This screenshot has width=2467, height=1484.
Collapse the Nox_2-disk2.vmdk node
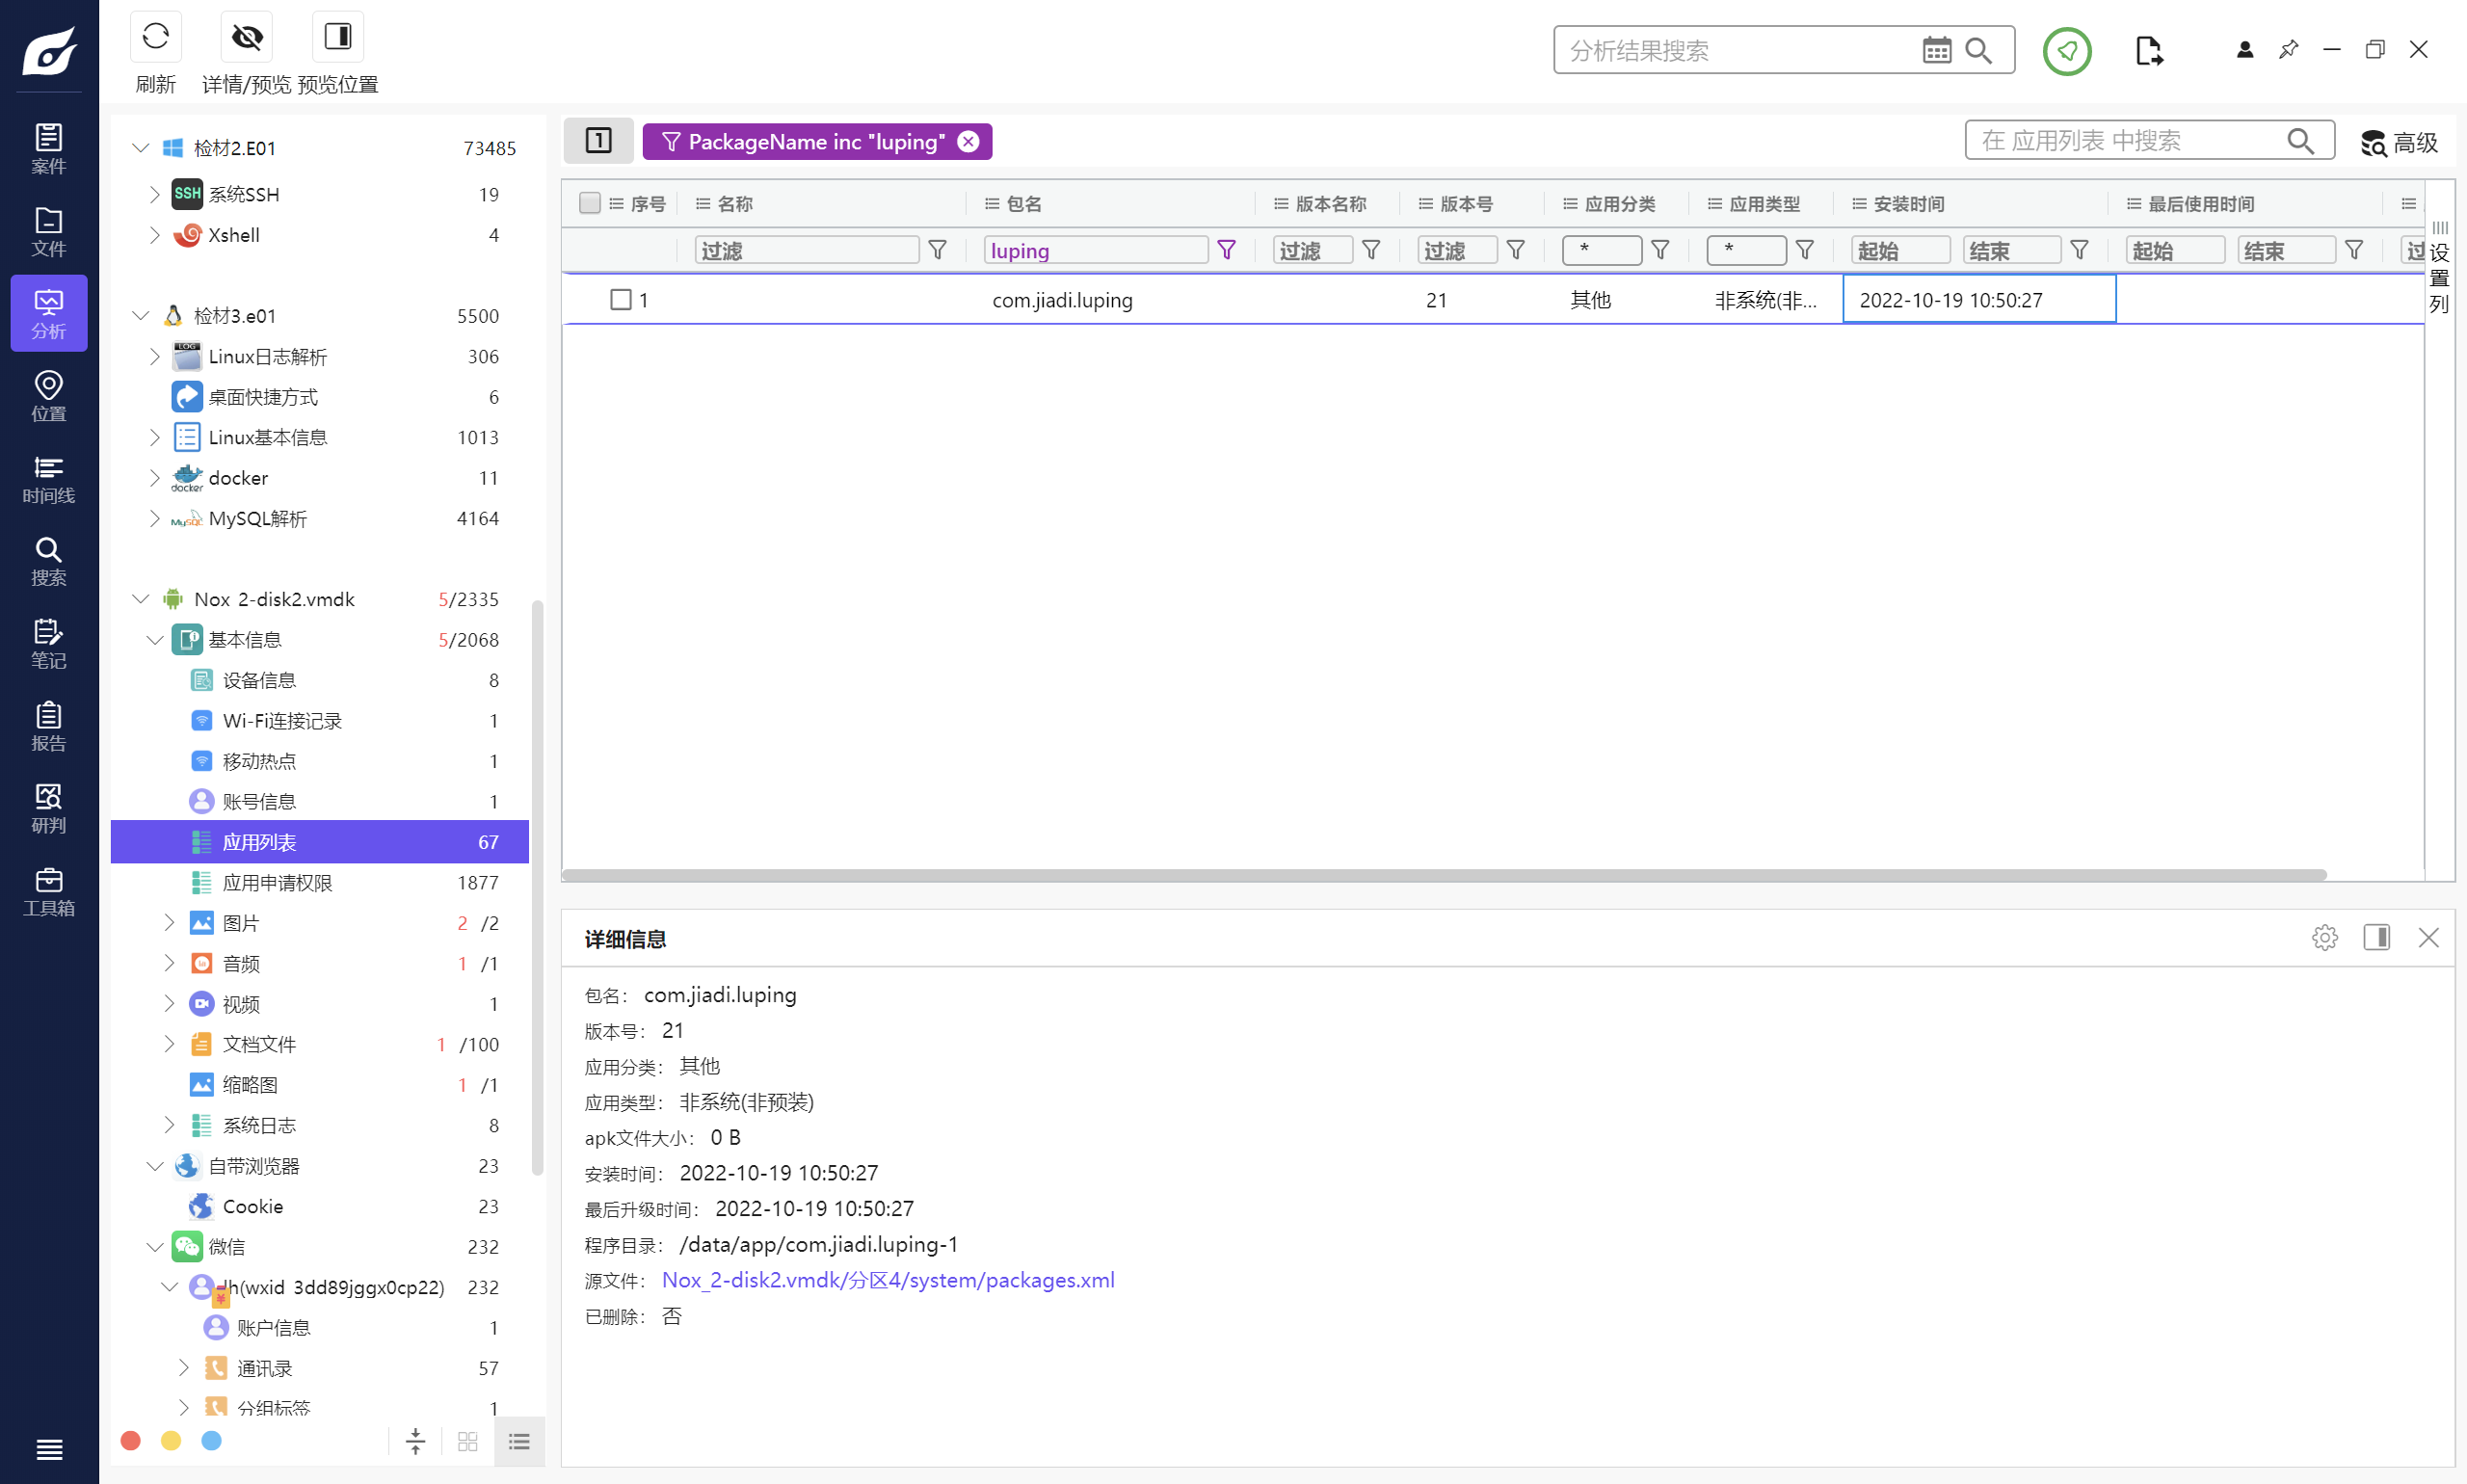pyautogui.click(x=141, y=599)
